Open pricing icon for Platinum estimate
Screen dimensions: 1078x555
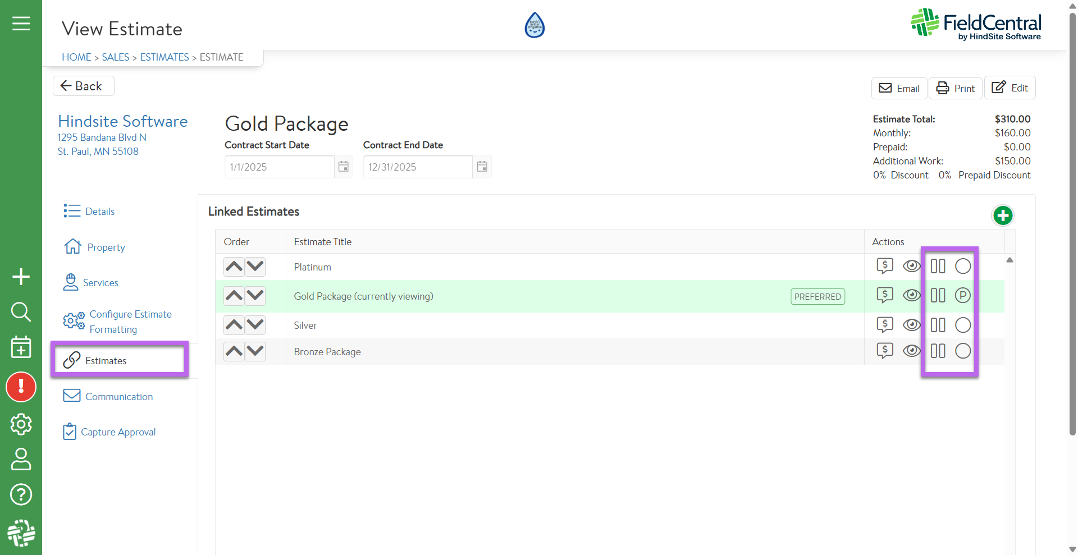tap(885, 266)
